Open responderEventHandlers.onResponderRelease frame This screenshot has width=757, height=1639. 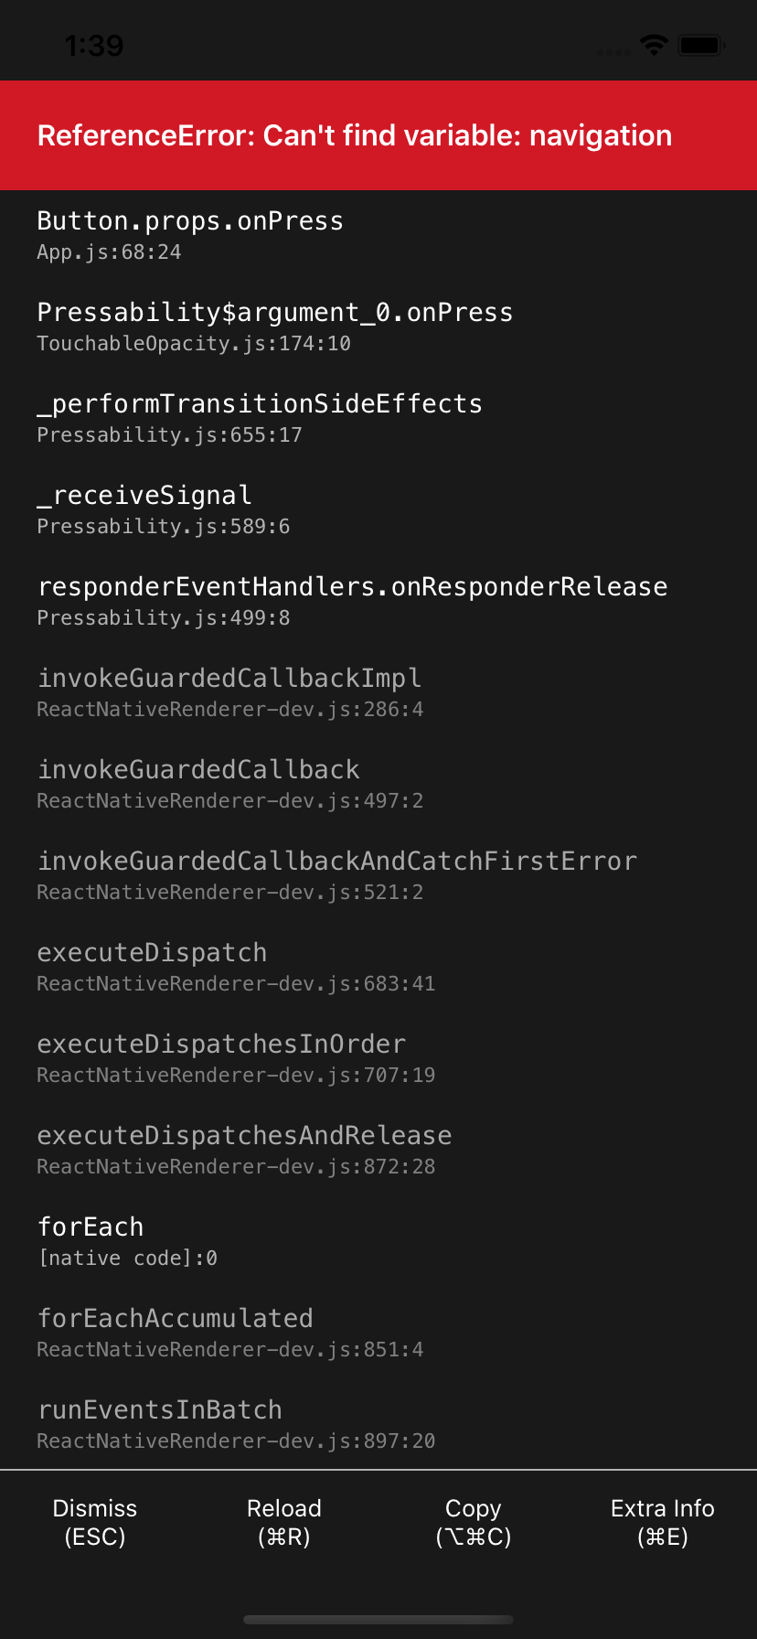coord(378,602)
